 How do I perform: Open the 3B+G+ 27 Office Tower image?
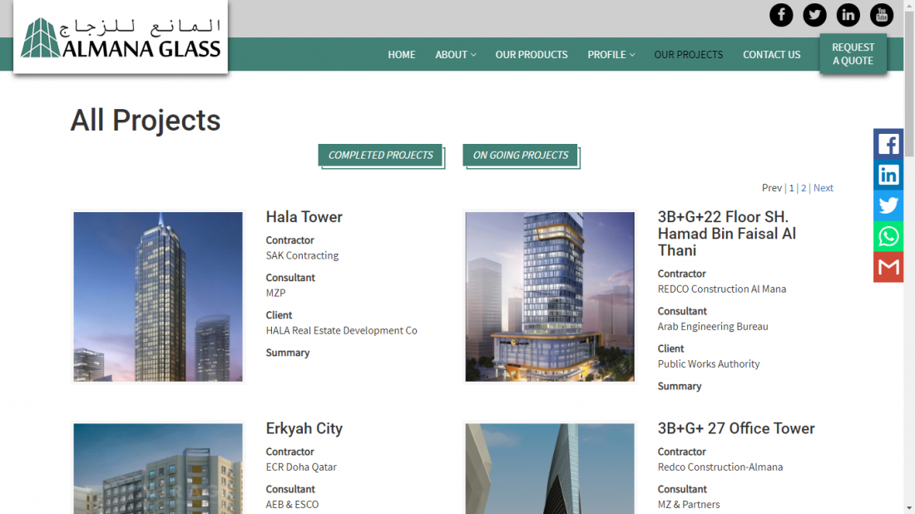click(550, 468)
